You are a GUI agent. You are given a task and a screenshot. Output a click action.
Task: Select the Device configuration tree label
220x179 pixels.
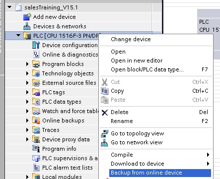[70, 45]
